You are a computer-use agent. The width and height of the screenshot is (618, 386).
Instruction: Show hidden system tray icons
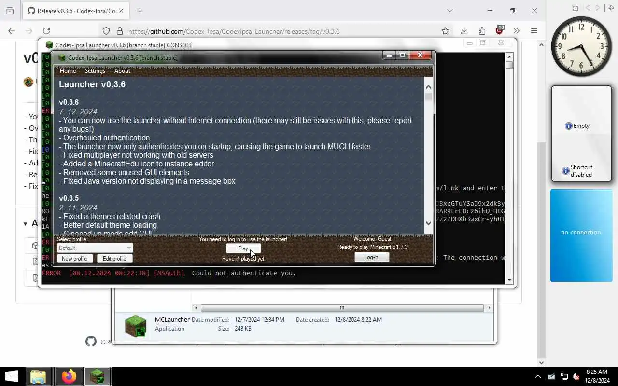point(538,376)
